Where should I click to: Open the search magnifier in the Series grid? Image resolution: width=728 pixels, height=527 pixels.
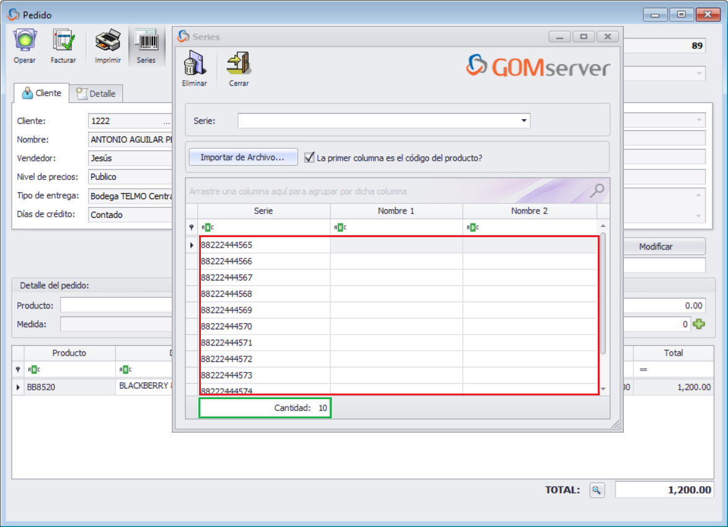click(x=596, y=192)
